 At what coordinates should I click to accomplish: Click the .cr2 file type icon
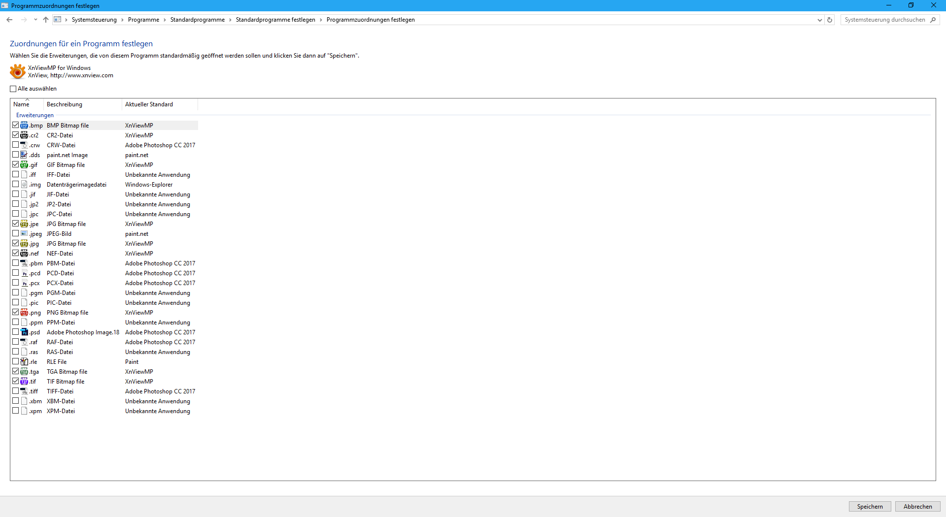[24, 135]
